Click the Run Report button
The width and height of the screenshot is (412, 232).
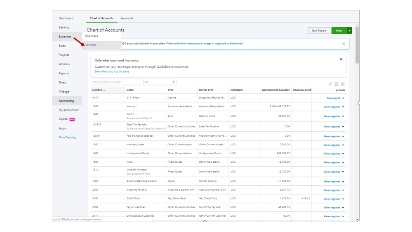319,31
